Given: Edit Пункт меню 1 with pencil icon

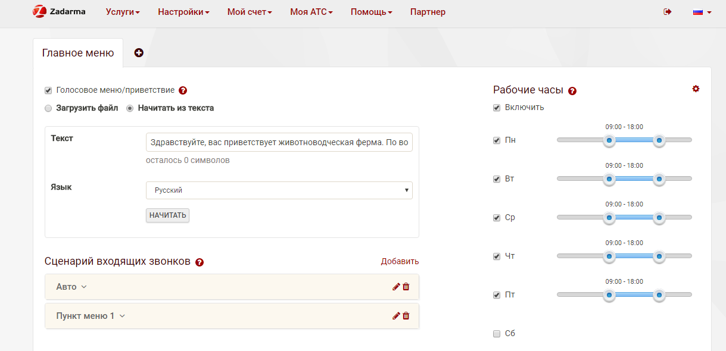Looking at the screenshot, I should 396,316.
